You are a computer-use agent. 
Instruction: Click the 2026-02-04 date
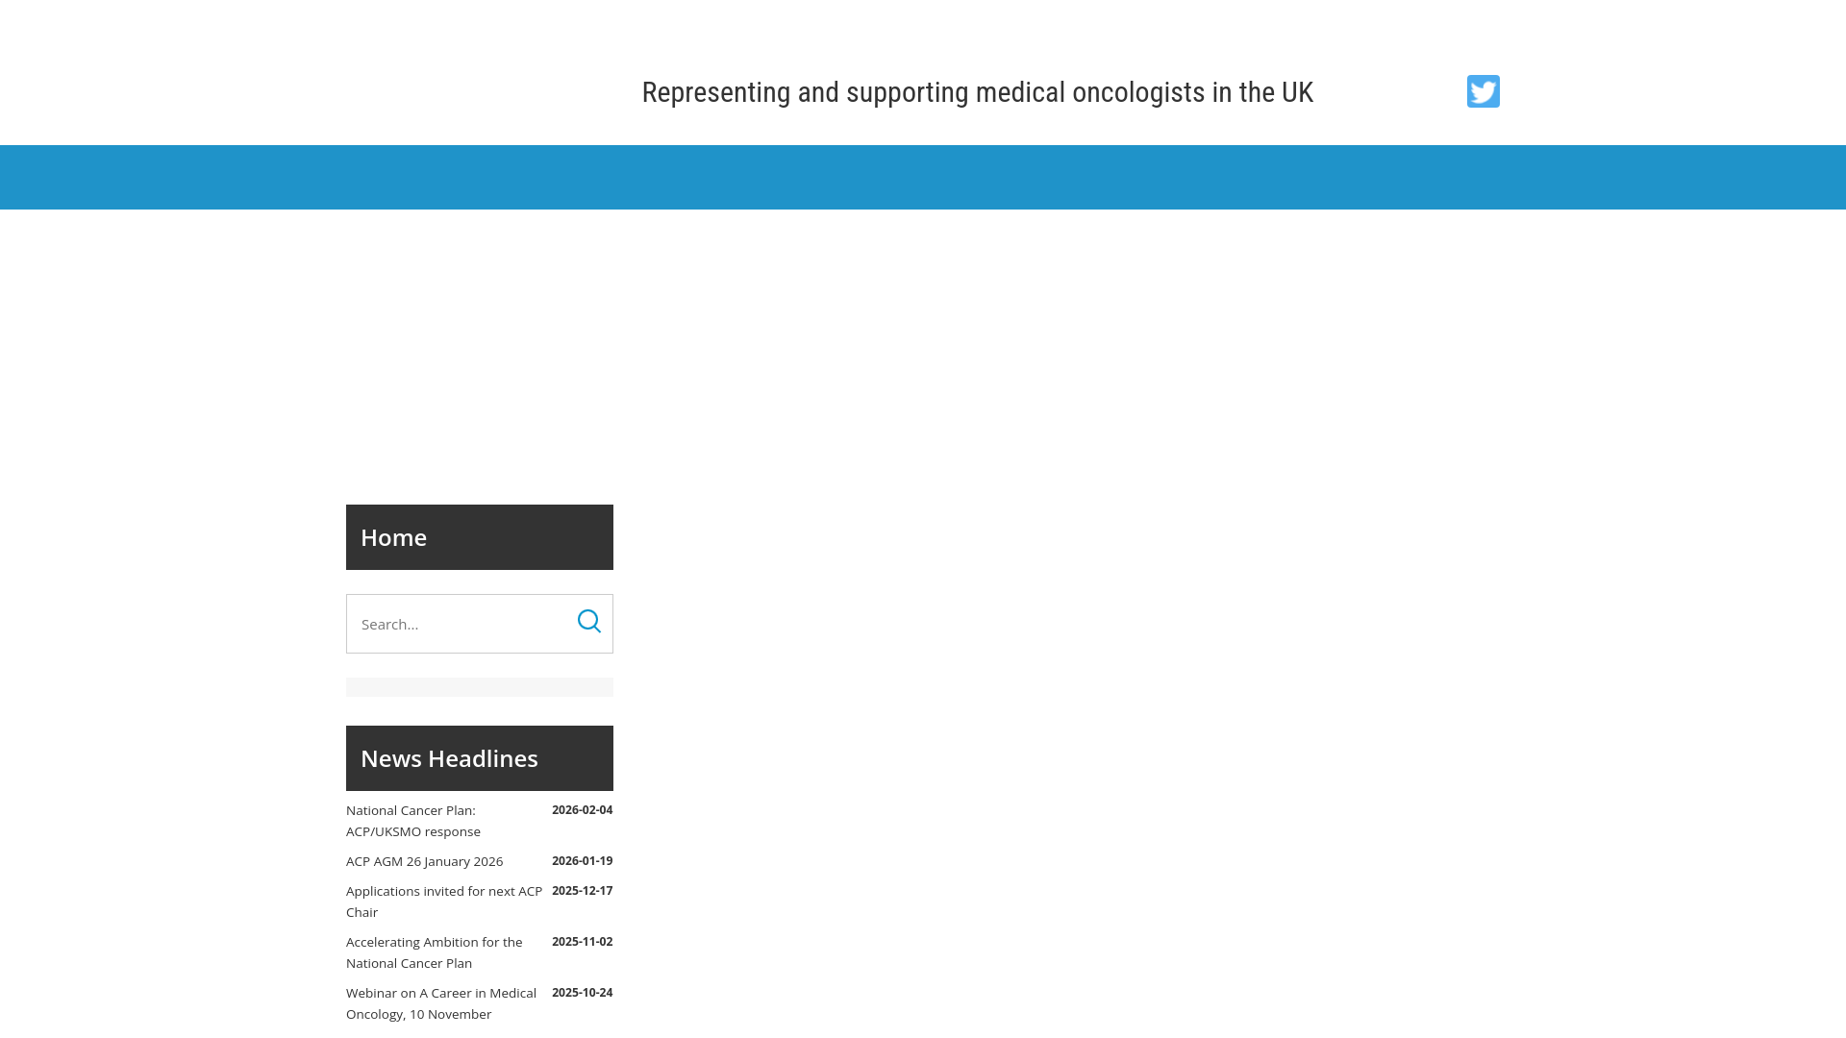582,810
